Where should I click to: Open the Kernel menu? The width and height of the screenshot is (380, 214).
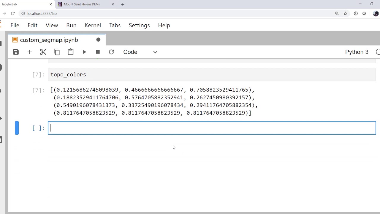[93, 25]
